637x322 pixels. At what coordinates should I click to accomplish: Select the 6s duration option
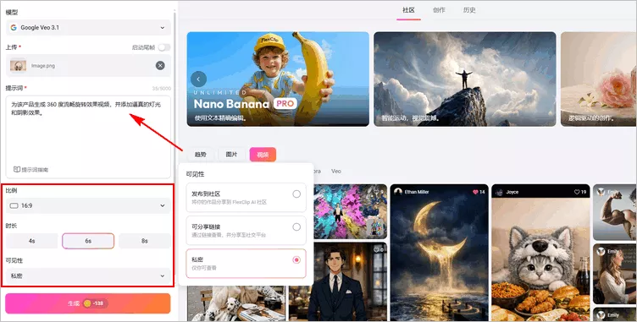pos(88,241)
